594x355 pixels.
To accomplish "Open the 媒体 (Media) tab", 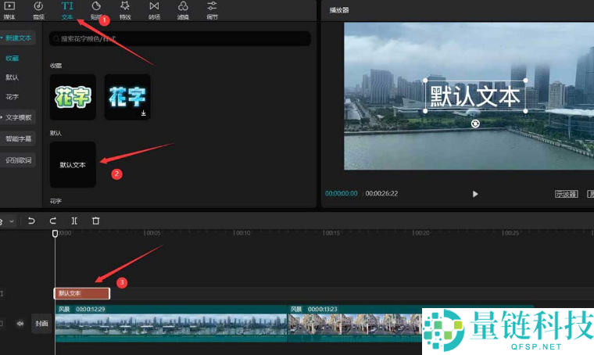I will tap(9, 9).
